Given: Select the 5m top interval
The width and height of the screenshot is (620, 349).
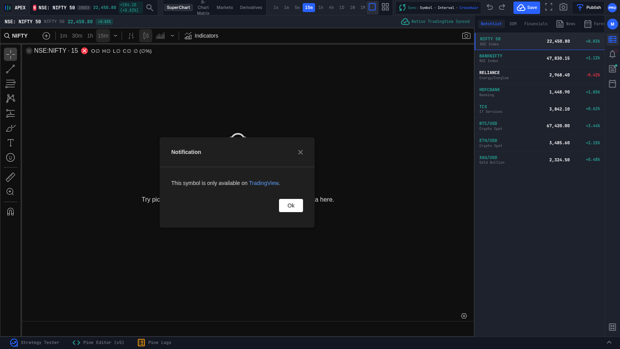Looking at the screenshot, I should point(297,7).
